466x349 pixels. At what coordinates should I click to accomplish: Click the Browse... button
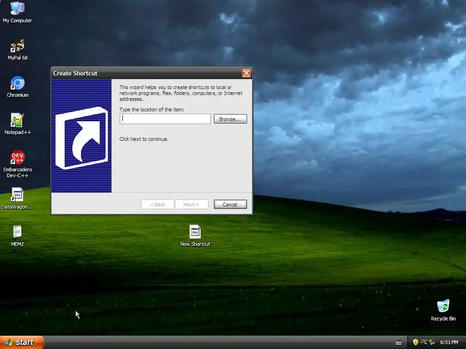click(x=230, y=119)
